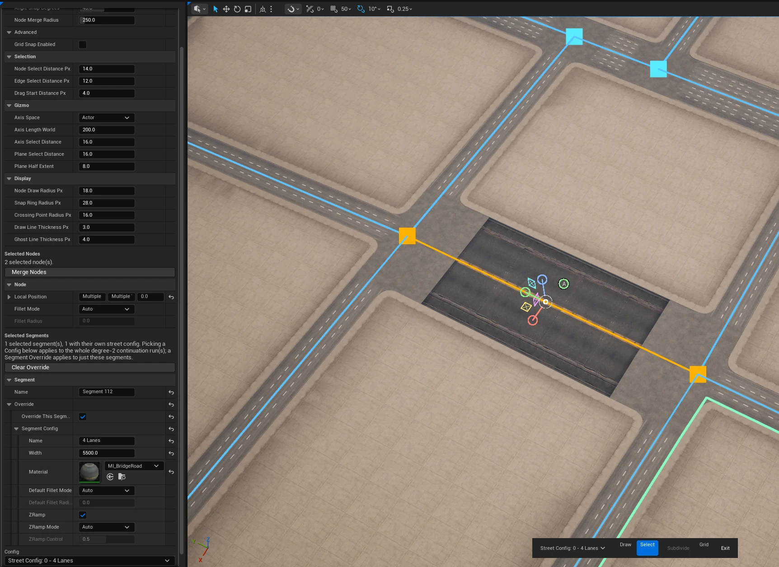Open the Street Config 0 - 4 Lanes panel dropdown
Viewport: 779px width, 567px height.
click(x=89, y=561)
